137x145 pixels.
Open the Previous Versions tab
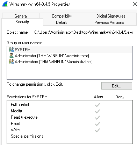(109, 22)
